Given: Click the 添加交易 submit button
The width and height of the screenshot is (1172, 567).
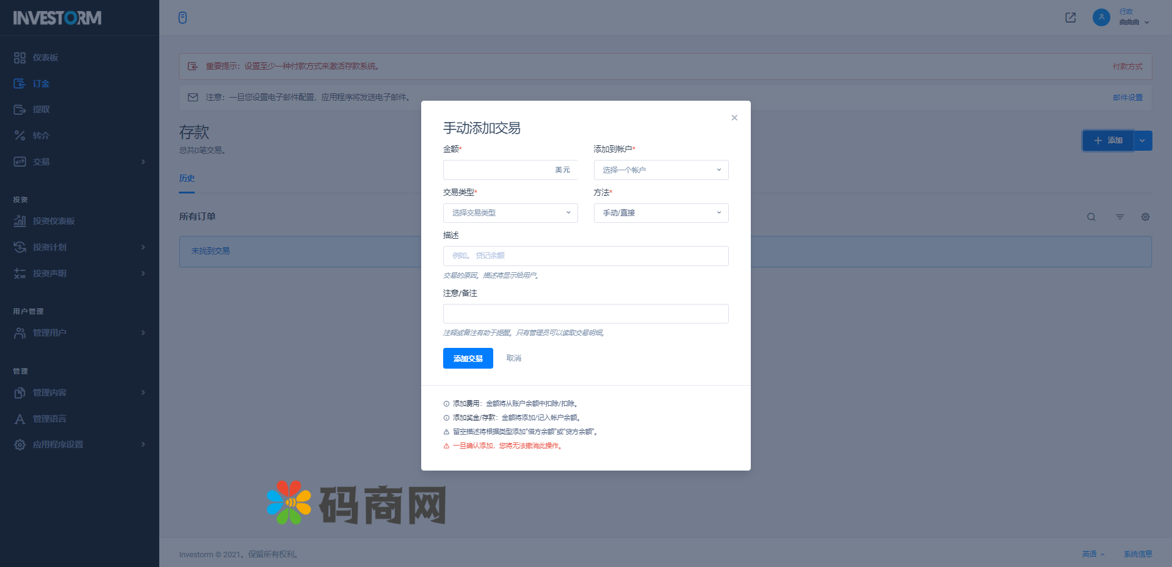Looking at the screenshot, I should (468, 358).
